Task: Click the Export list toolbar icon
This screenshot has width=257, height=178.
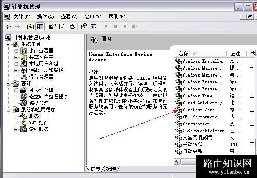Action: (x=71, y=27)
